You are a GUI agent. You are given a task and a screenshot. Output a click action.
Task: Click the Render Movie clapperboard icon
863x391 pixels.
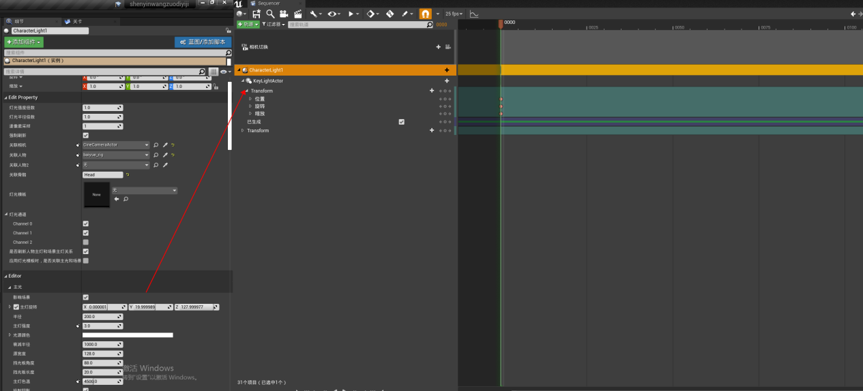tap(297, 14)
